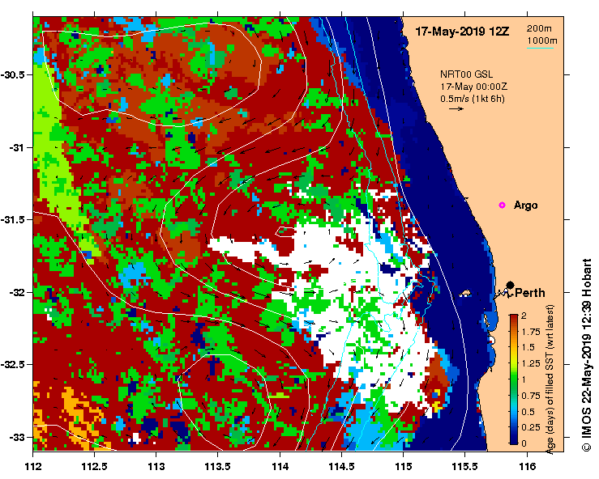Click the runner icon beside Perth

pos(503,293)
